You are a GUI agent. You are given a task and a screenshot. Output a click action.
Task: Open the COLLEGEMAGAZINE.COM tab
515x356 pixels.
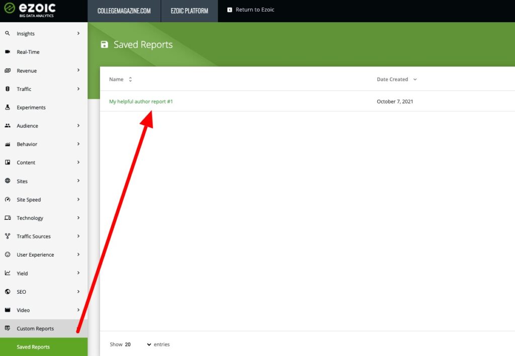pyautogui.click(x=124, y=11)
